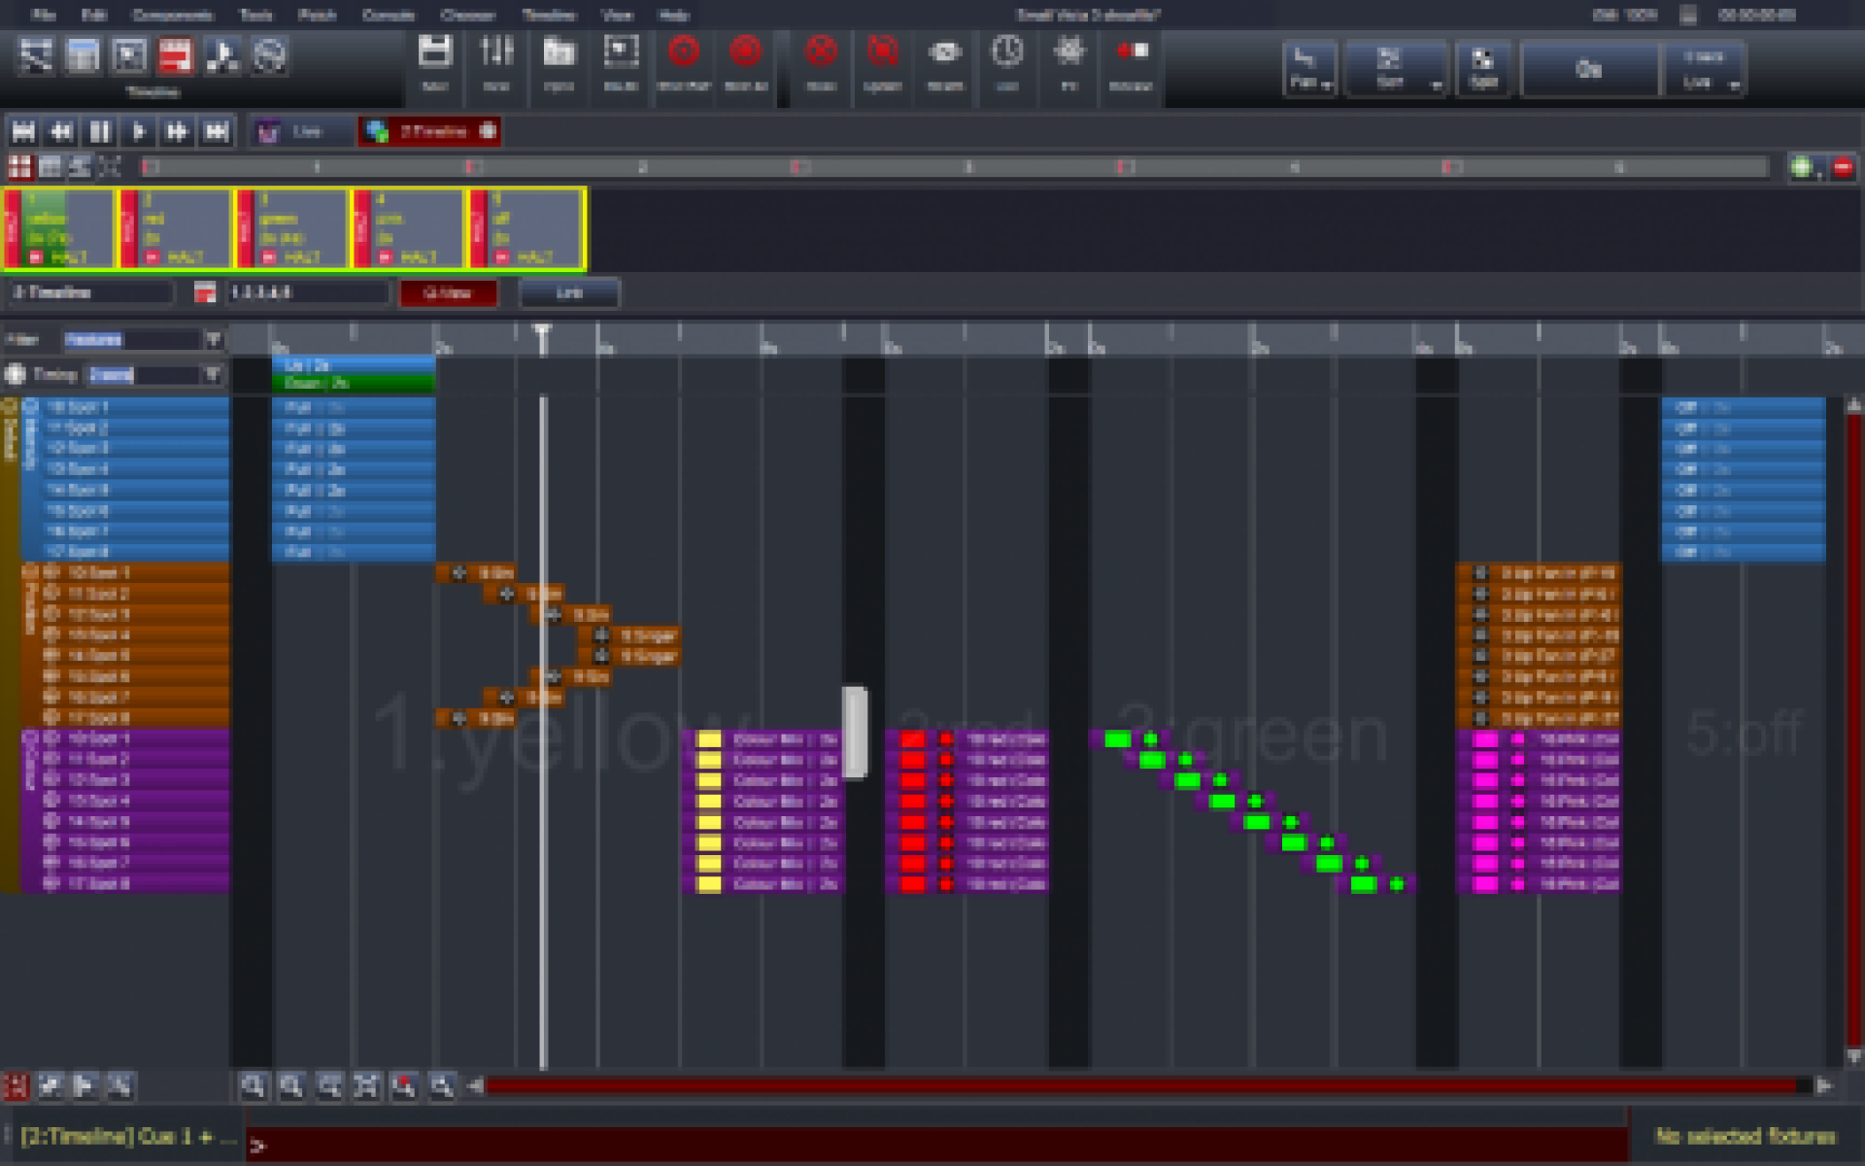Click the command line input field

pos(937,1145)
